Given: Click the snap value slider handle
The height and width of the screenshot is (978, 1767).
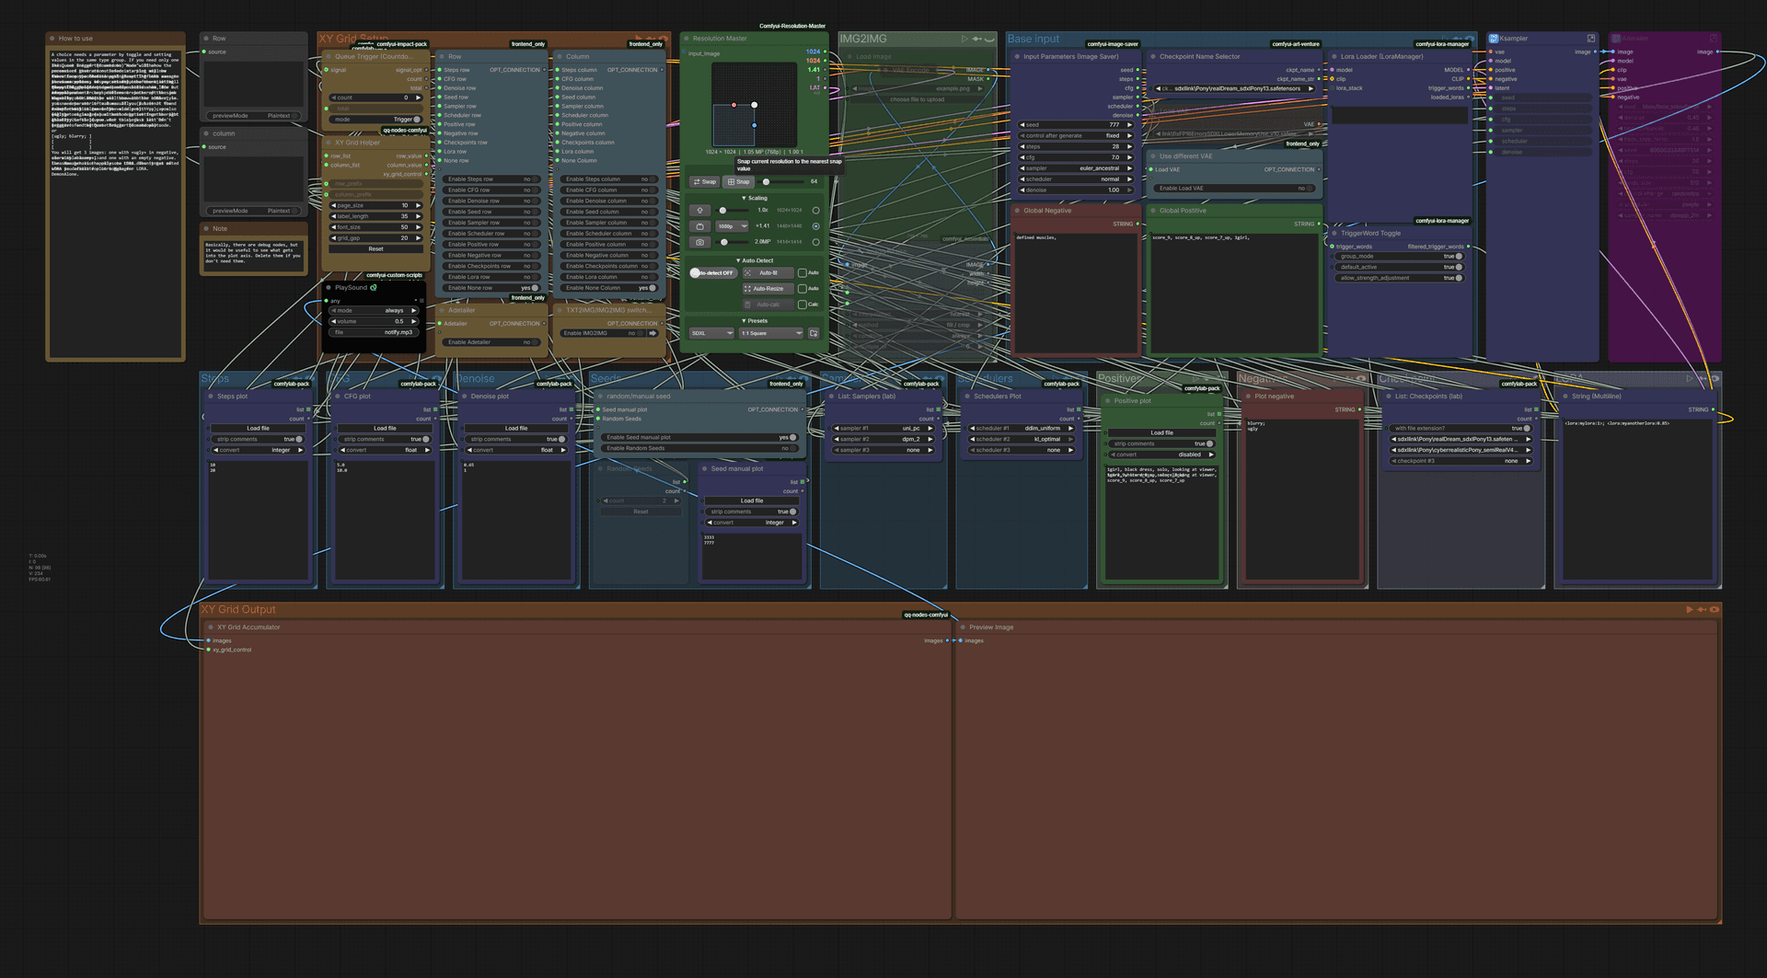Looking at the screenshot, I should click(x=766, y=181).
